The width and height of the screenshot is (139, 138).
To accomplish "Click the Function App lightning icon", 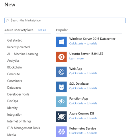I will pos(61,102).
